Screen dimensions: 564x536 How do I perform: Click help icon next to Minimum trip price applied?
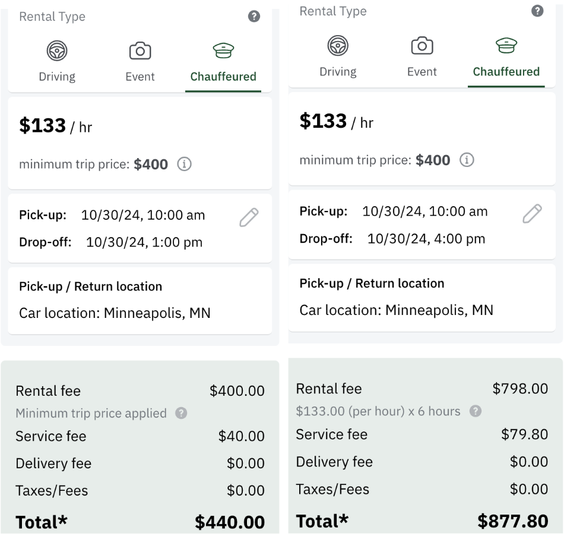coord(181,413)
